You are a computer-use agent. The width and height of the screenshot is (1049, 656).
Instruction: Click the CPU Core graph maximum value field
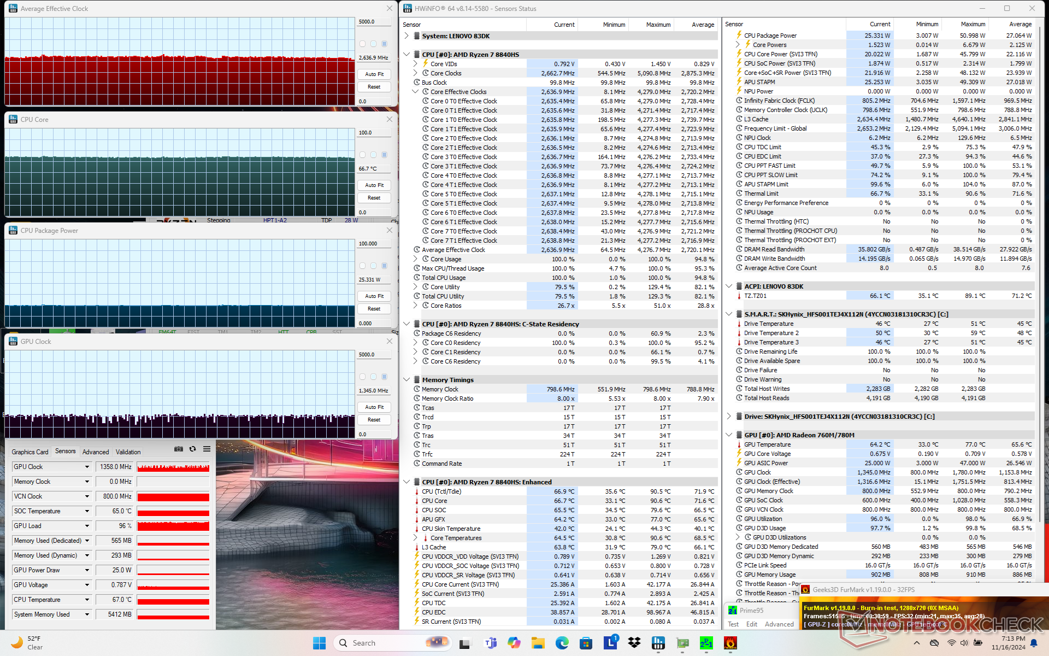coord(374,133)
